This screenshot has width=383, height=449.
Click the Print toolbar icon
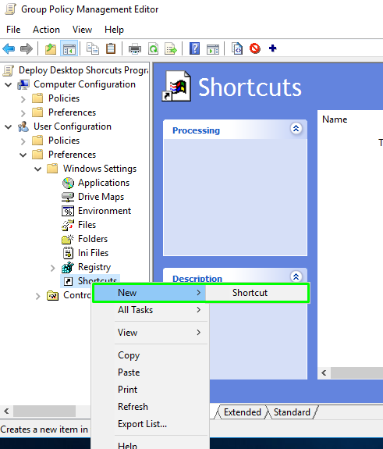coord(135,48)
